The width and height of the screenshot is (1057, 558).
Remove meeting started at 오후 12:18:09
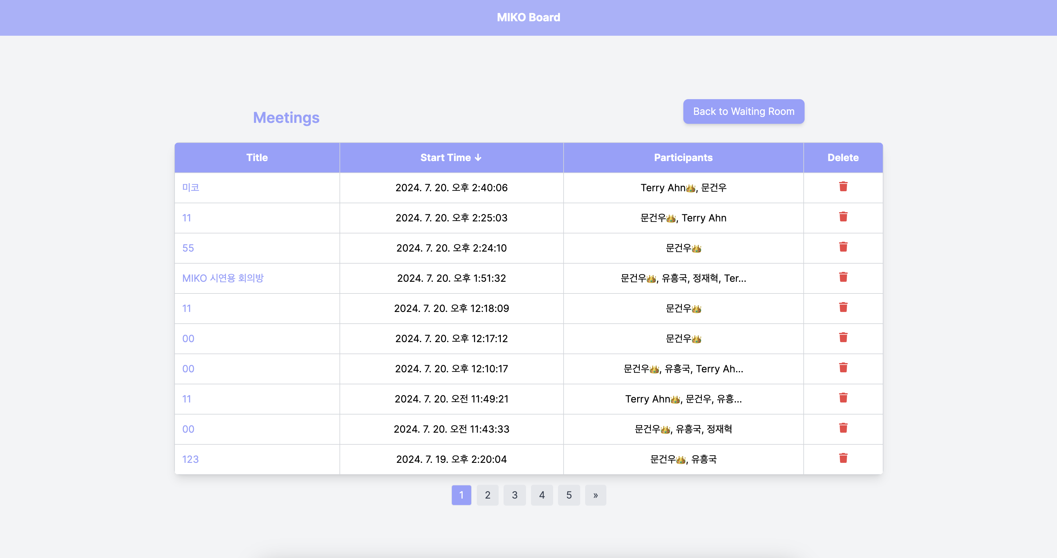(843, 308)
